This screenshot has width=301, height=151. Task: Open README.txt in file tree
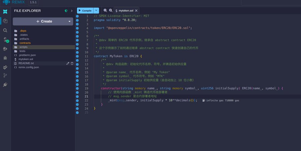(x=26, y=63)
